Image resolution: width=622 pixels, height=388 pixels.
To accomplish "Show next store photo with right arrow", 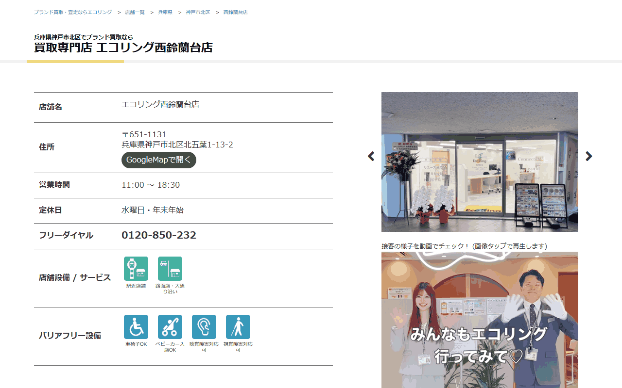I will click(x=589, y=156).
